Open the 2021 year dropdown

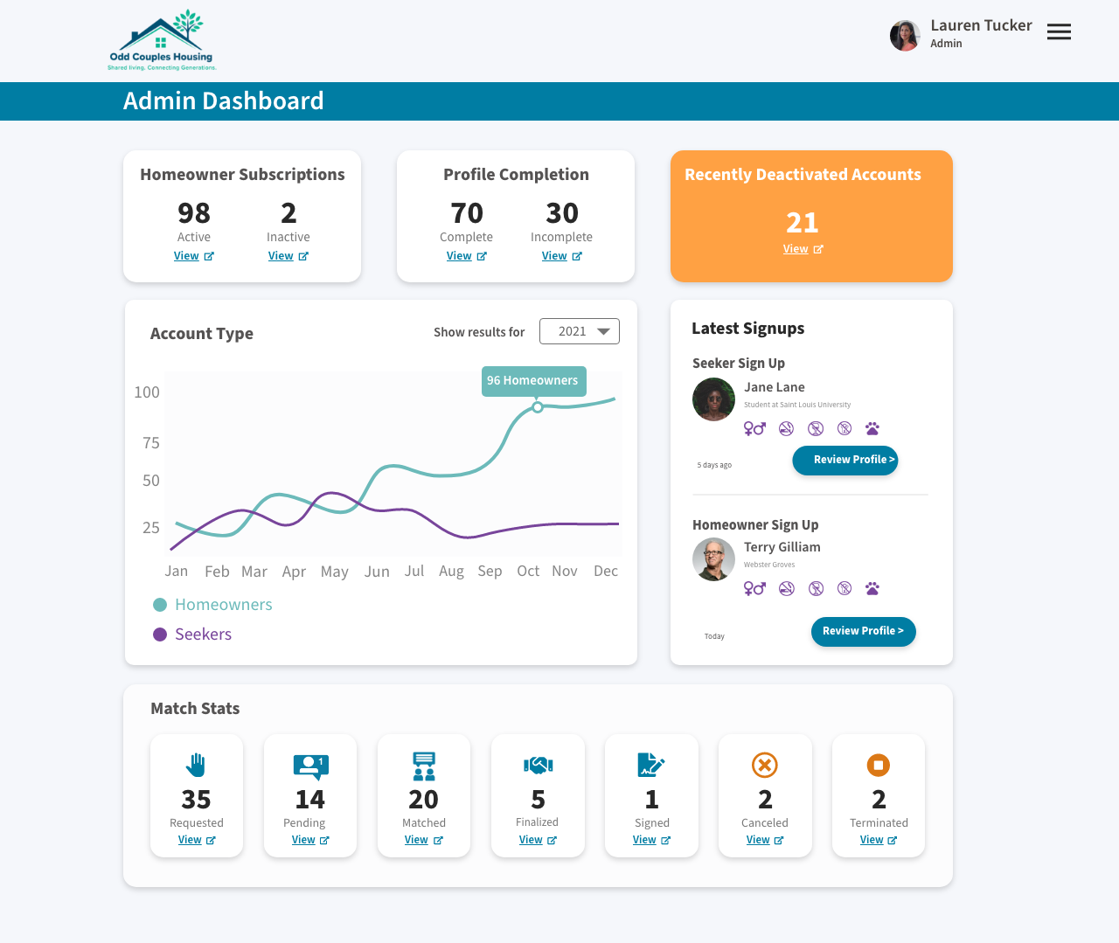[580, 331]
